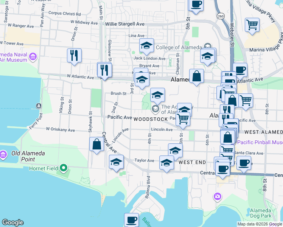
Task: Select the W Midway Ave label
Action: (84, 22)
